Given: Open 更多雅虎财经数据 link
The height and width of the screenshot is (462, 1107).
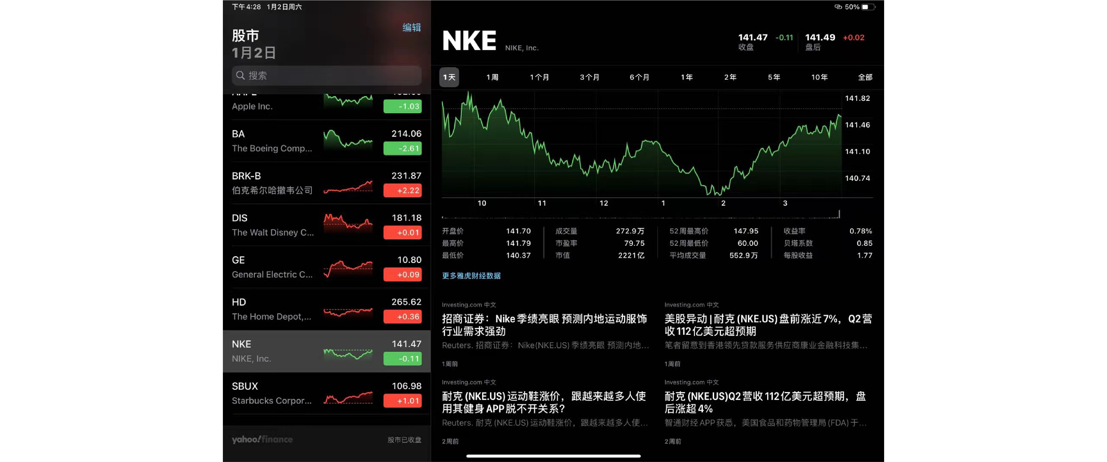Looking at the screenshot, I should pyautogui.click(x=471, y=276).
